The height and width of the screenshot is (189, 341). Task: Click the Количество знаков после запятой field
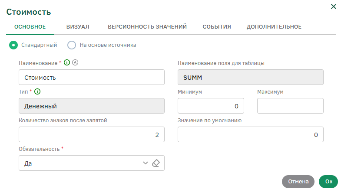pyautogui.click(x=92, y=135)
